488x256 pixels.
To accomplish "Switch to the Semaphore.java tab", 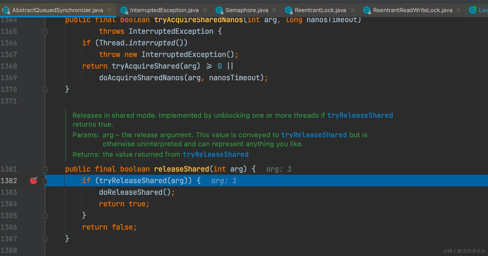I will pyautogui.click(x=247, y=10).
